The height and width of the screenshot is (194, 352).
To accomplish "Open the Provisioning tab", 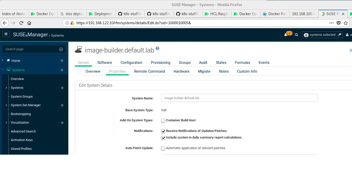I will point(160,63).
